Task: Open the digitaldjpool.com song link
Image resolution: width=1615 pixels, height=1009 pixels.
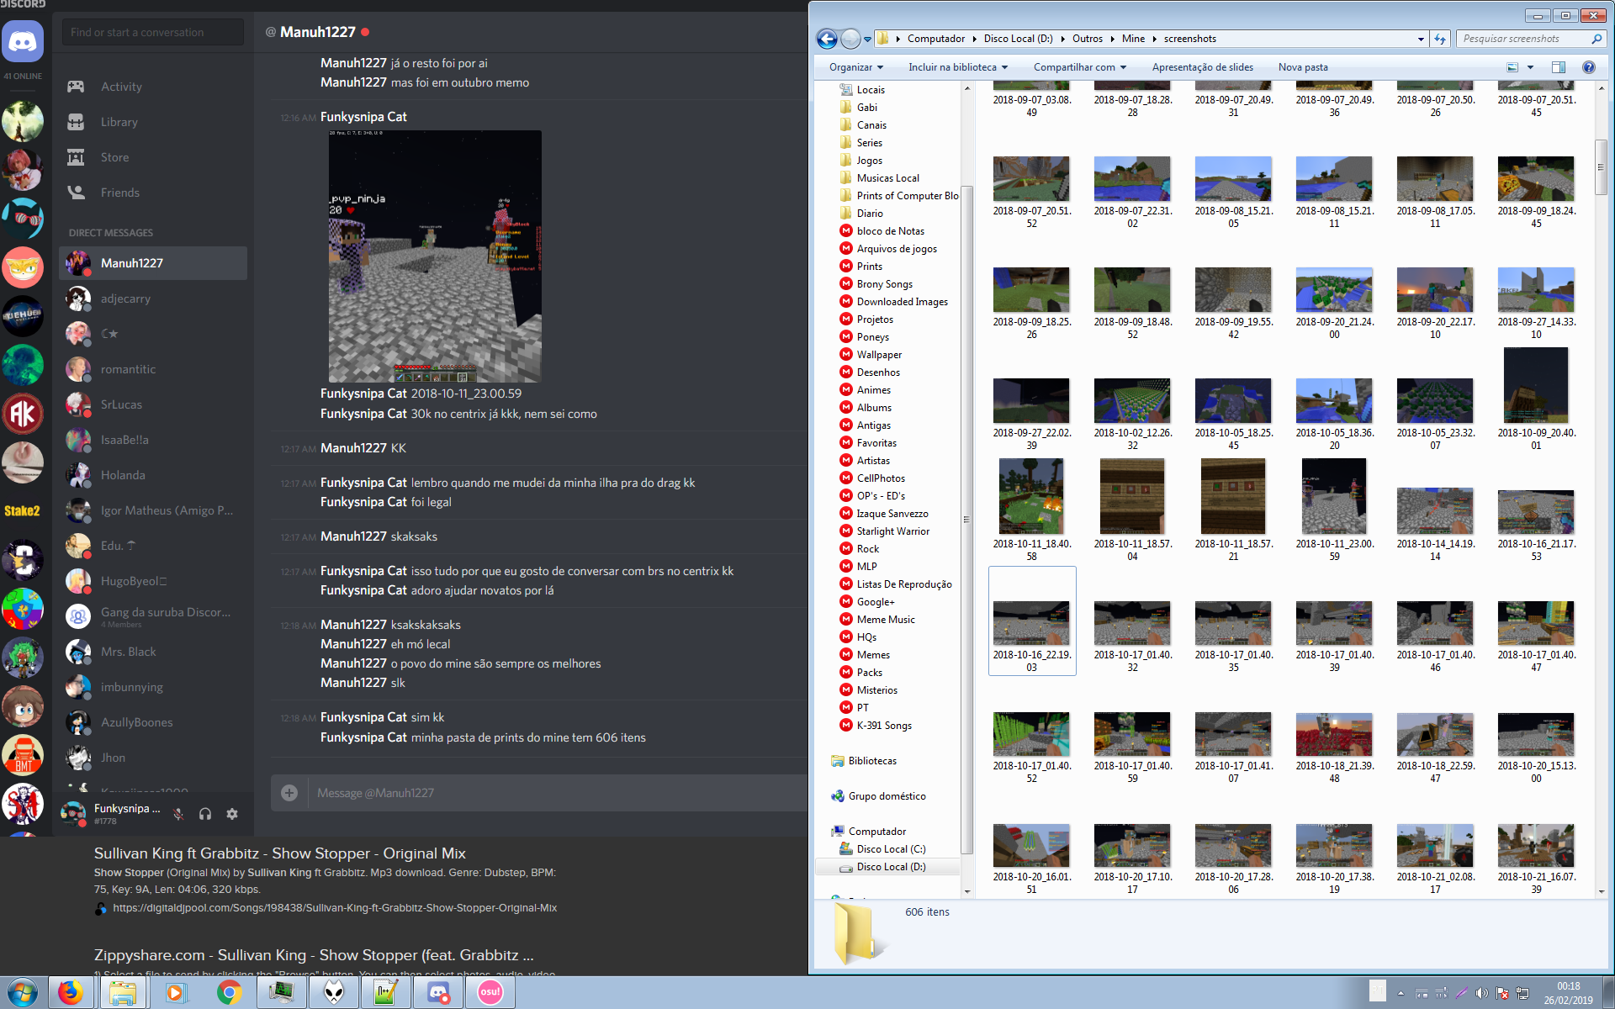Action: pyautogui.click(x=335, y=908)
